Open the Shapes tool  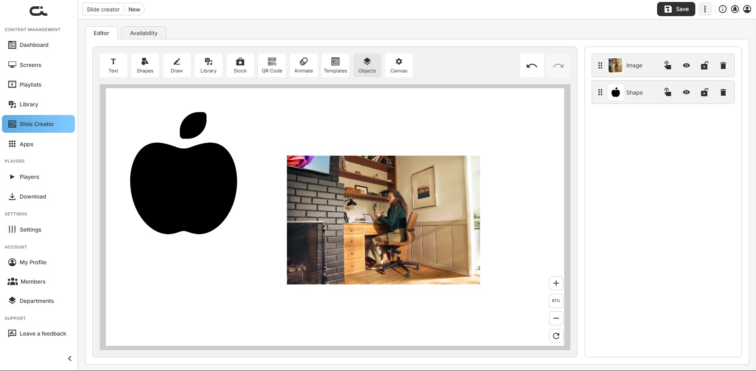pos(145,65)
